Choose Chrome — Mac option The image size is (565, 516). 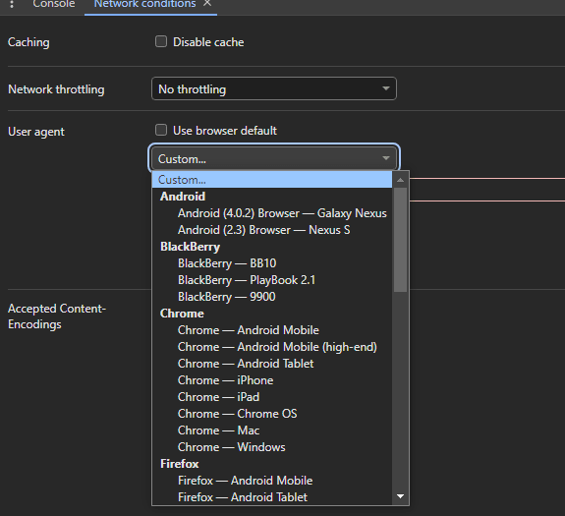[272, 430]
